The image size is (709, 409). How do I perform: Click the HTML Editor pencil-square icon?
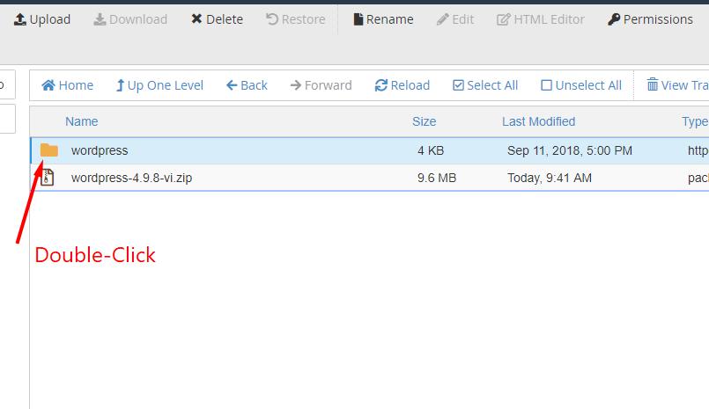pos(503,19)
